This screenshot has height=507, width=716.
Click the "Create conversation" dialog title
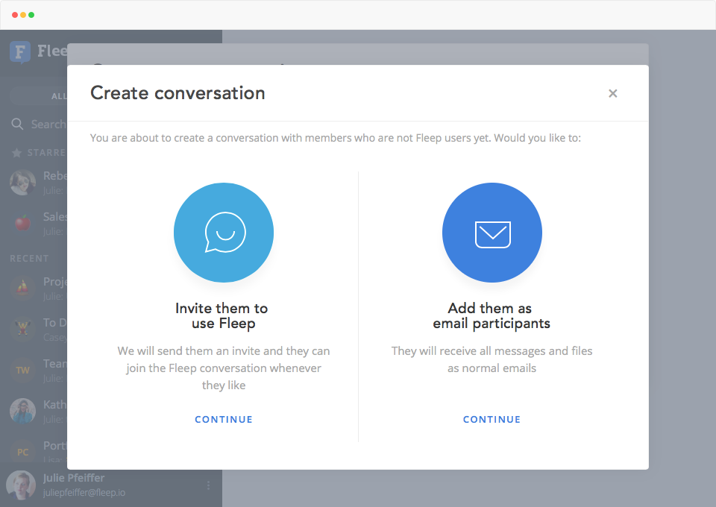pos(178,93)
